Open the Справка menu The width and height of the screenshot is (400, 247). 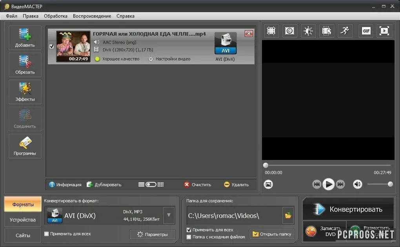125,16
